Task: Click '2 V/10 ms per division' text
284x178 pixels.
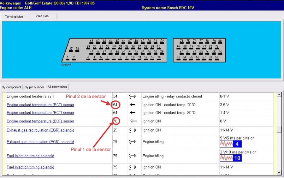Action: point(238,152)
